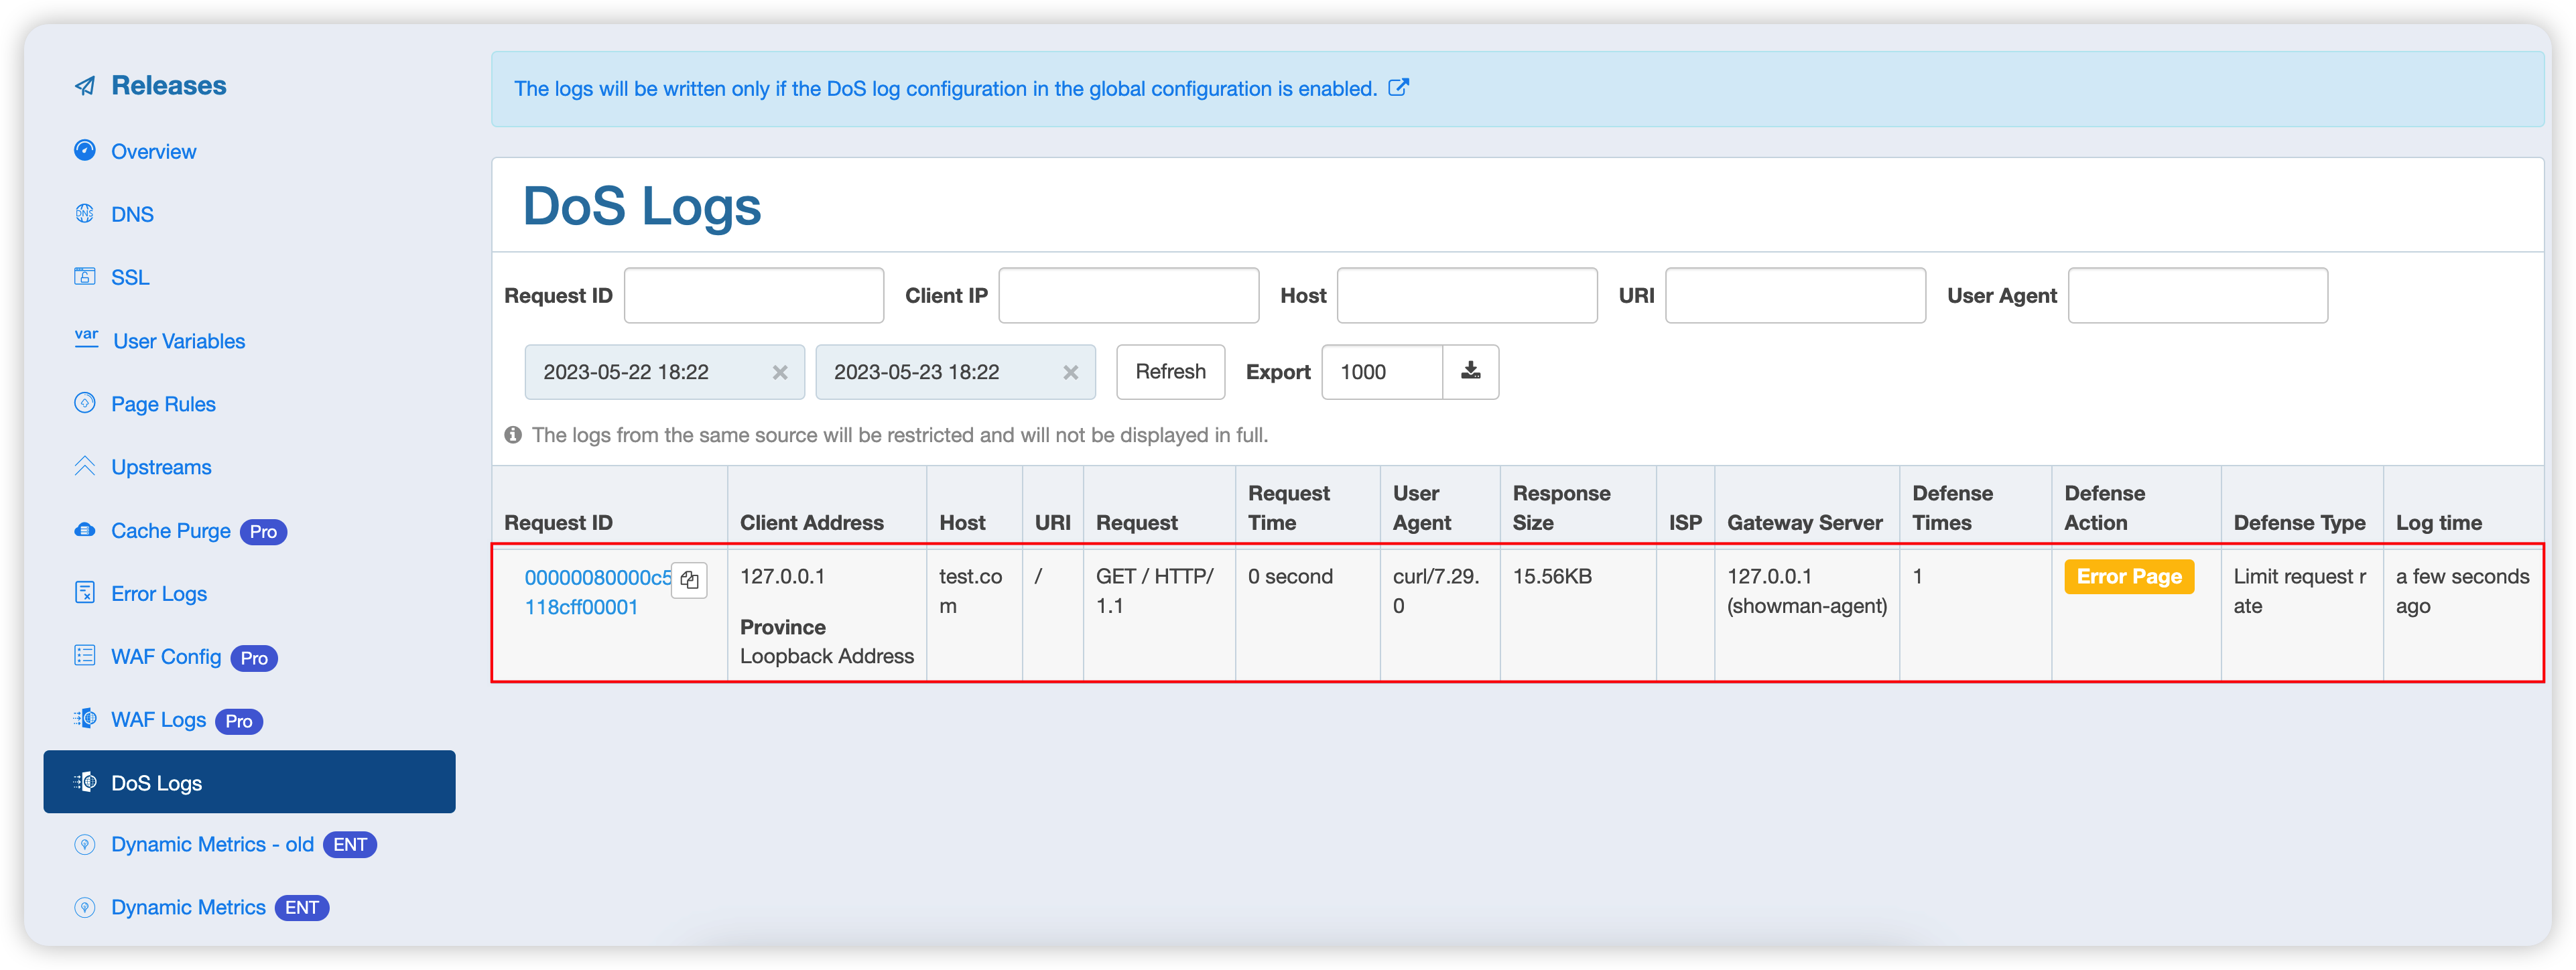The width and height of the screenshot is (2576, 970).
Task: Open Cache Purge page
Action: [171, 531]
